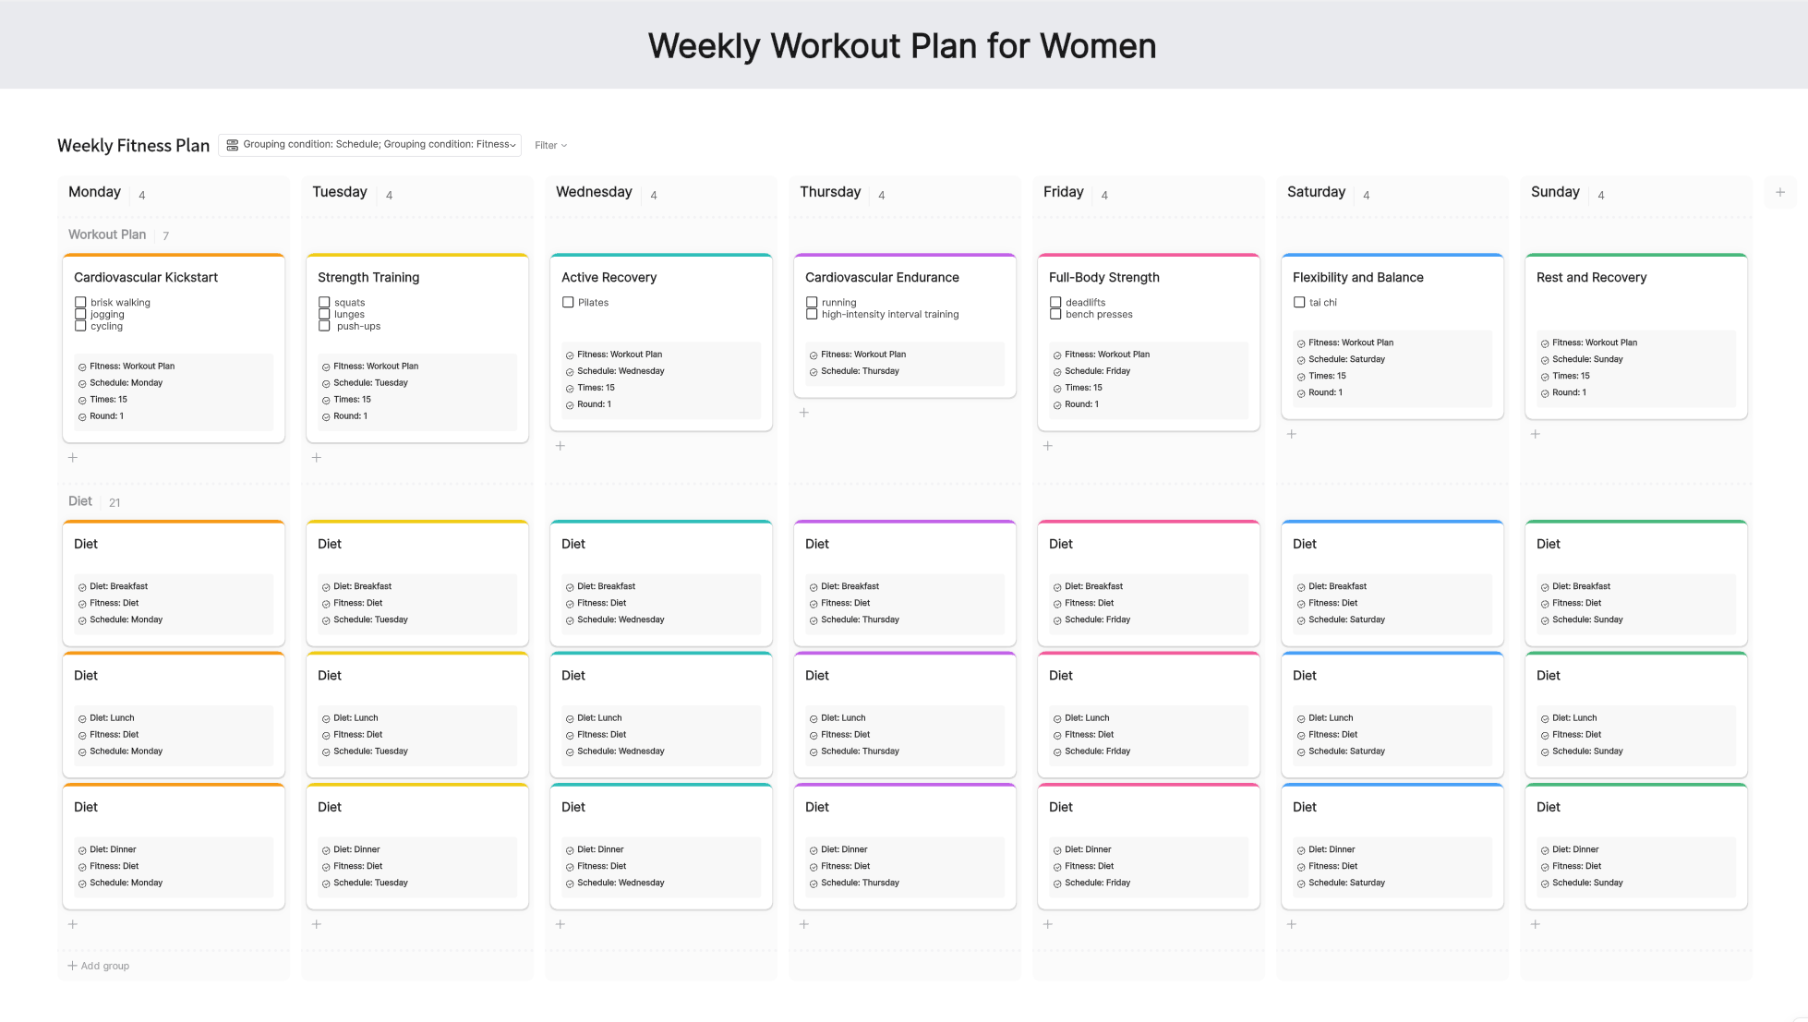Click the pink color bar atop Full-Body Strength card
Image resolution: width=1808 pixels, height=1022 pixels.
[1148, 257]
